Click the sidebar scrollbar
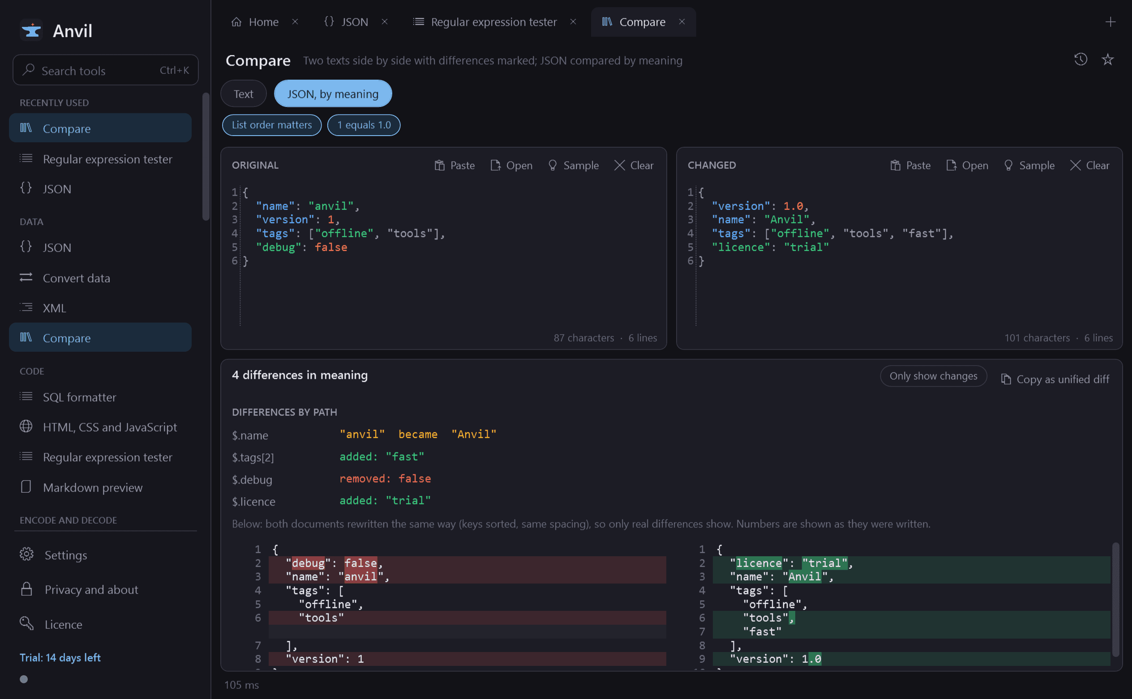Viewport: 1132px width, 699px height. [x=206, y=157]
